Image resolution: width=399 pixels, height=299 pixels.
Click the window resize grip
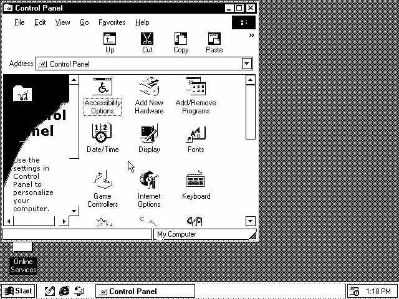(x=252, y=235)
